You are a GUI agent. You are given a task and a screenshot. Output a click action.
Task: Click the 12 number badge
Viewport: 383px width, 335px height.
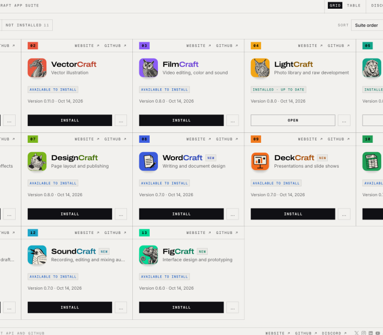[x=32, y=233]
